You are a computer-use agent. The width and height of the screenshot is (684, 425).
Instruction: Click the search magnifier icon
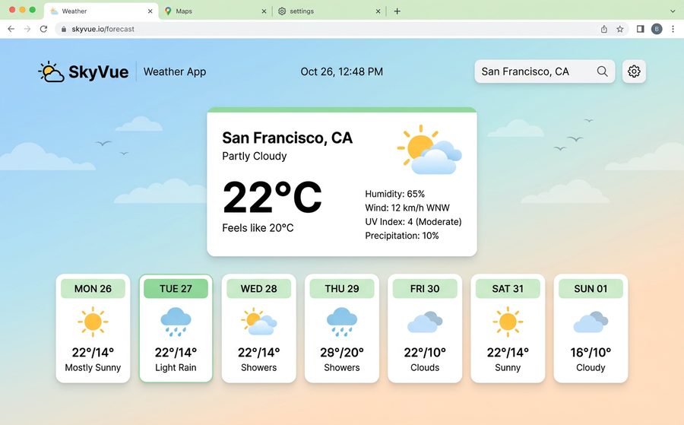tap(602, 71)
